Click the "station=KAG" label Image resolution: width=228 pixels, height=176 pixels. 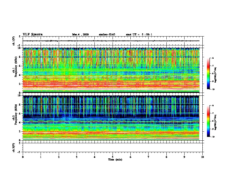[x=107, y=35]
